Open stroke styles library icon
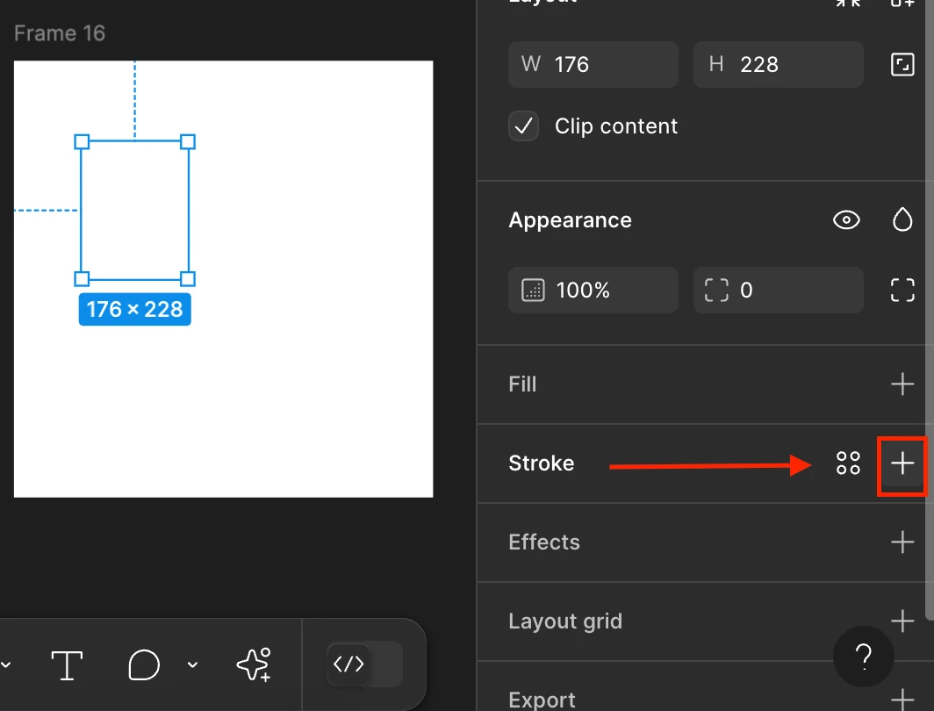934x711 pixels. [848, 463]
